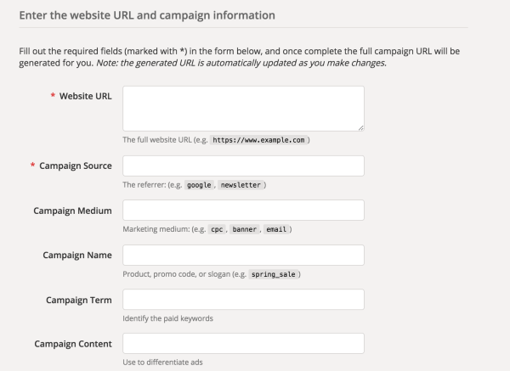Click the Campaign Medium input box
510x371 pixels.
[x=243, y=211]
